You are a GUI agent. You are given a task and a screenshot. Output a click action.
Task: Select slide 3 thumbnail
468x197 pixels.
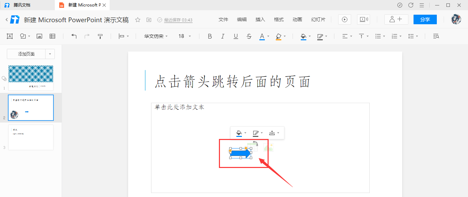(x=30, y=137)
